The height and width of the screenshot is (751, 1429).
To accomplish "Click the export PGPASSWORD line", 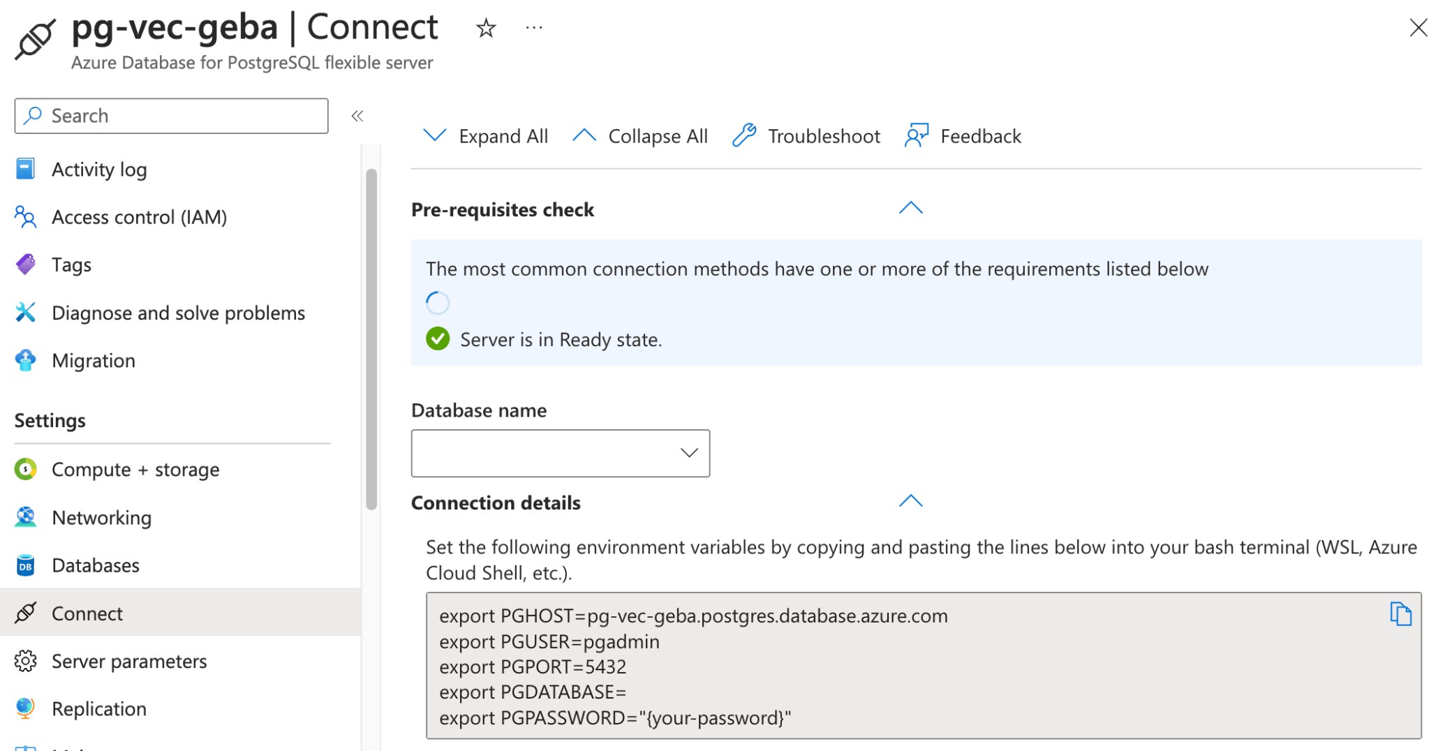I will coord(615,717).
